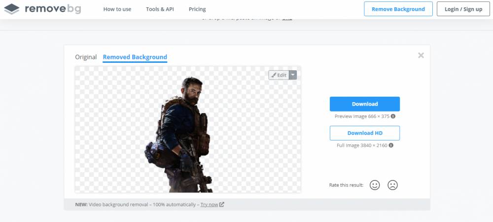Click the Rate this result label
Viewport: 493px width, 222px height.
click(346, 185)
